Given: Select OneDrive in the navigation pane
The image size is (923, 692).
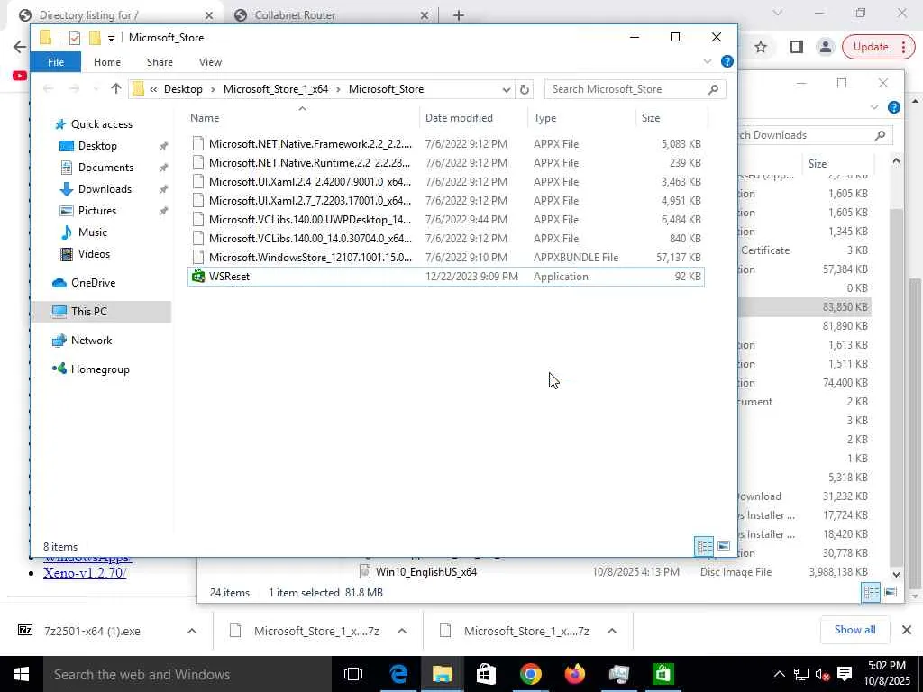Looking at the screenshot, I should click(x=93, y=283).
